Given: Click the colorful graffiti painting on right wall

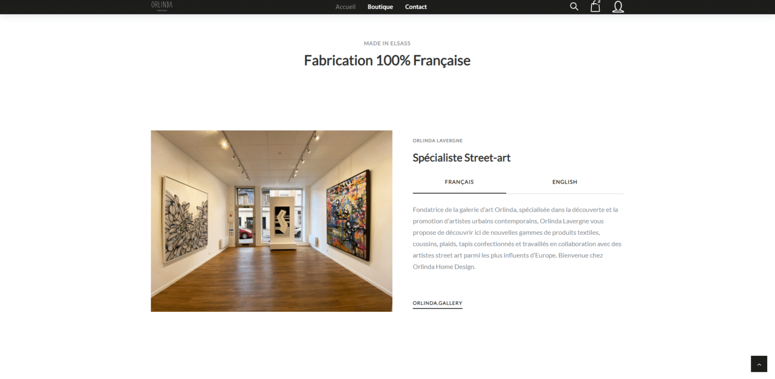Looking at the screenshot, I should pos(348,214).
